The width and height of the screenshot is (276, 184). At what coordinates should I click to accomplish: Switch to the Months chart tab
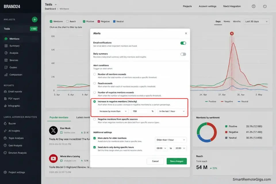[x=237, y=22]
